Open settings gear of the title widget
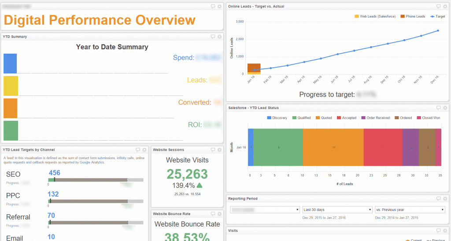Image resolution: width=451 pixels, height=241 pixels. (219, 6)
